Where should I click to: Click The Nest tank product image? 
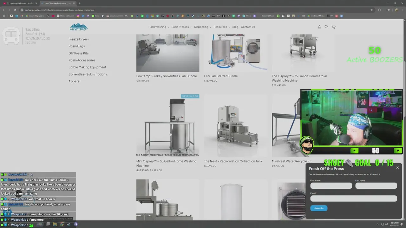[x=236, y=125]
